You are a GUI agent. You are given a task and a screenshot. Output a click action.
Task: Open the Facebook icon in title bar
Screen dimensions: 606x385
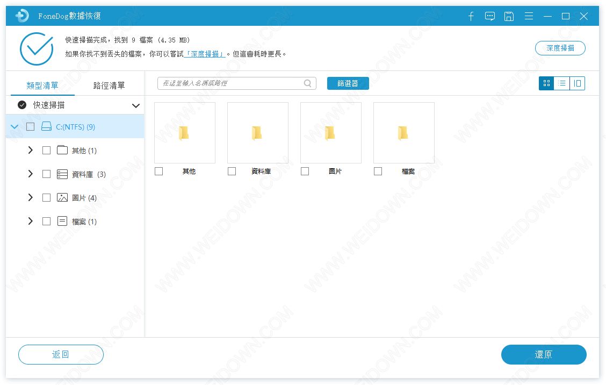coord(471,16)
